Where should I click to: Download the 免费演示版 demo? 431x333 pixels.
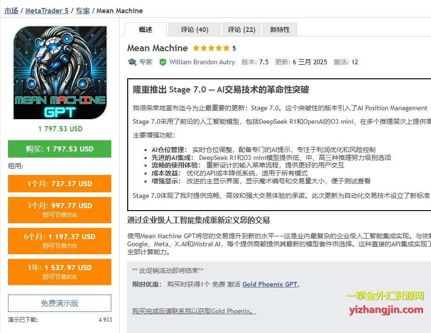click(x=60, y=303)
